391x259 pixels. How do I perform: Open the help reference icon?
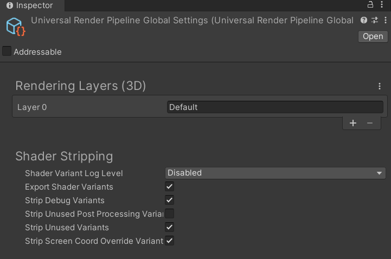[364, 21]
